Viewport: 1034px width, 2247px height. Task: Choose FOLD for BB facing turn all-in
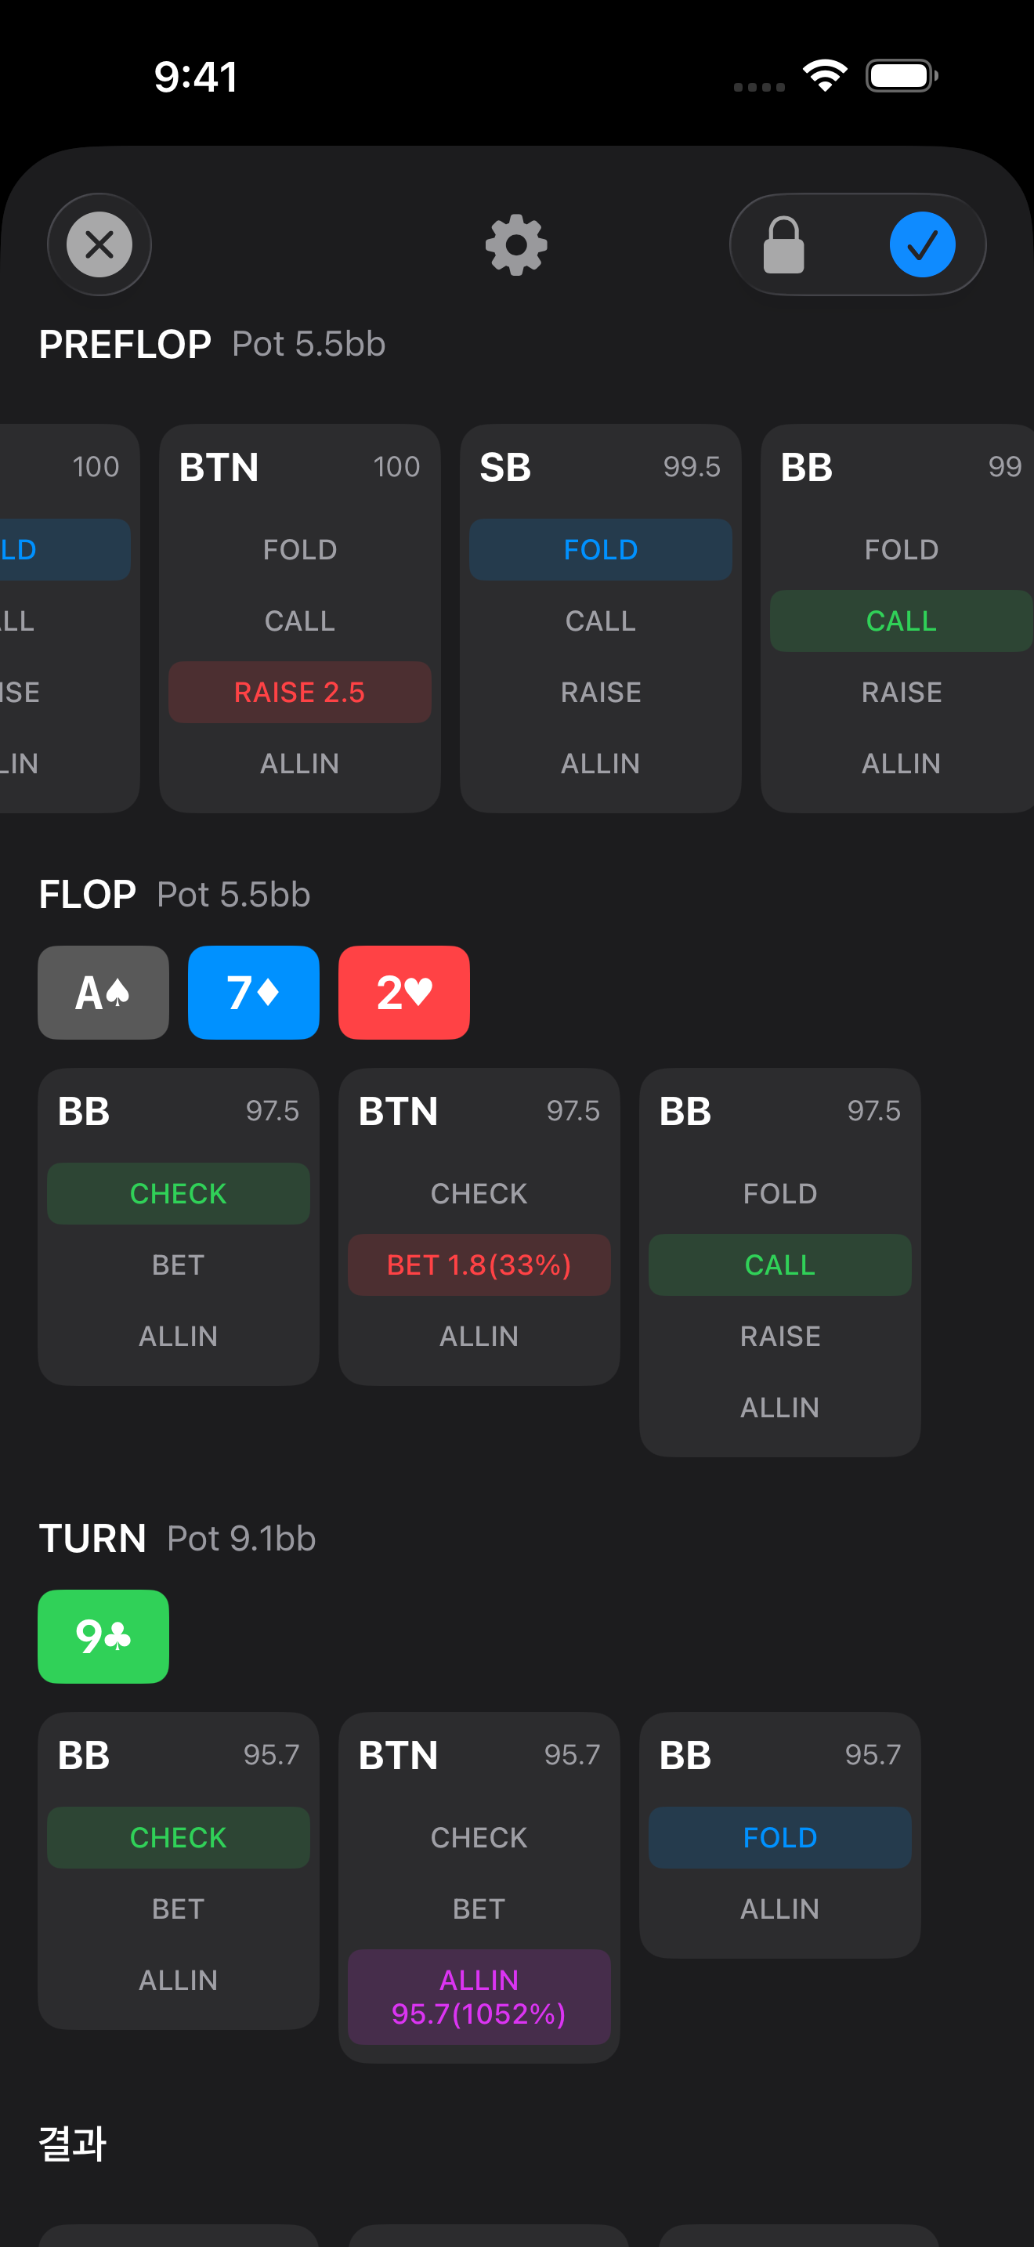(x=779, y=1837)
